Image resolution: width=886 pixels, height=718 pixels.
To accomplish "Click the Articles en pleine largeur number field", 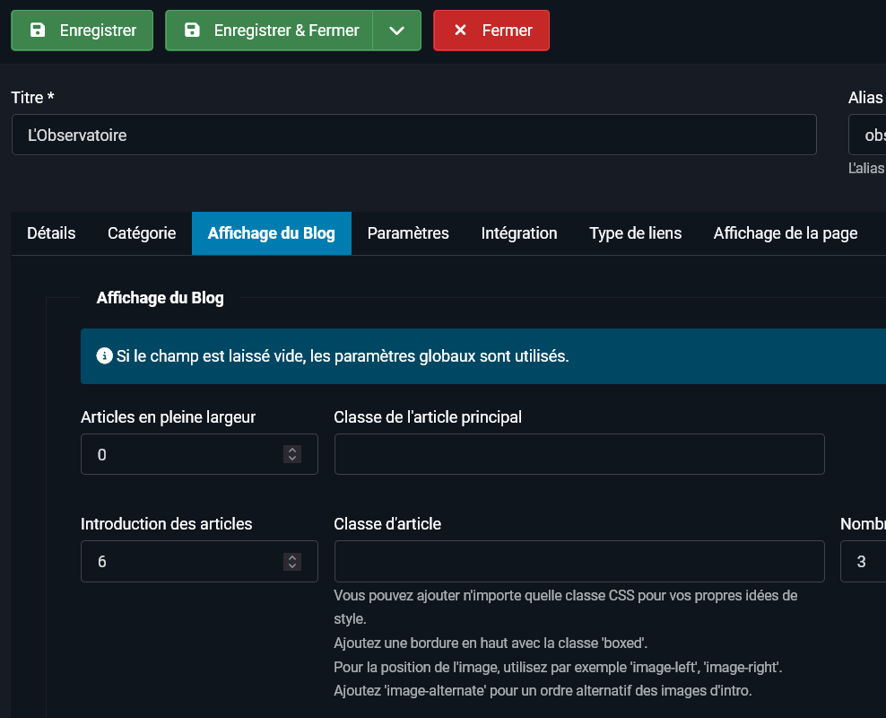I will [x=179, y=454].
